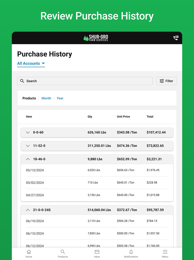Select the 06/15/2024 purchase entry
194x260 pixels.
tap(97, 233)
